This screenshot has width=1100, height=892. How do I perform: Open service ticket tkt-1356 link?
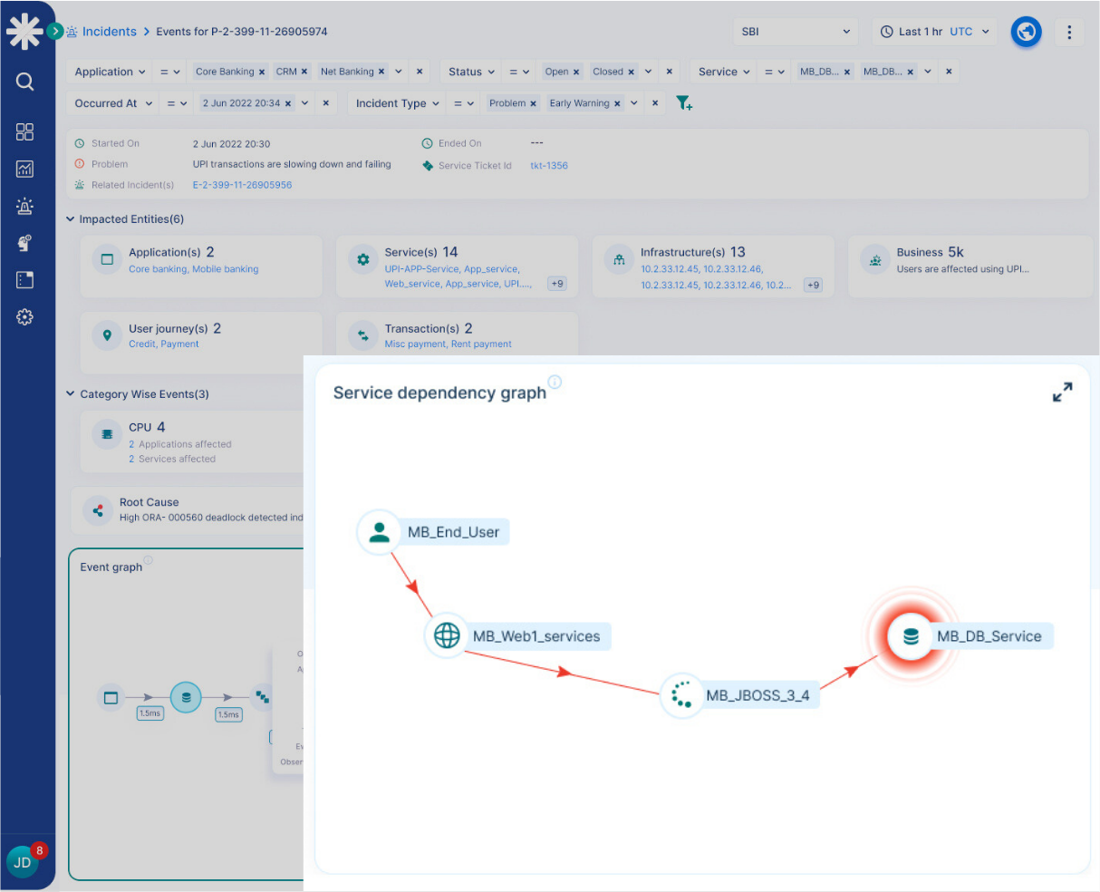pos(549,166)
